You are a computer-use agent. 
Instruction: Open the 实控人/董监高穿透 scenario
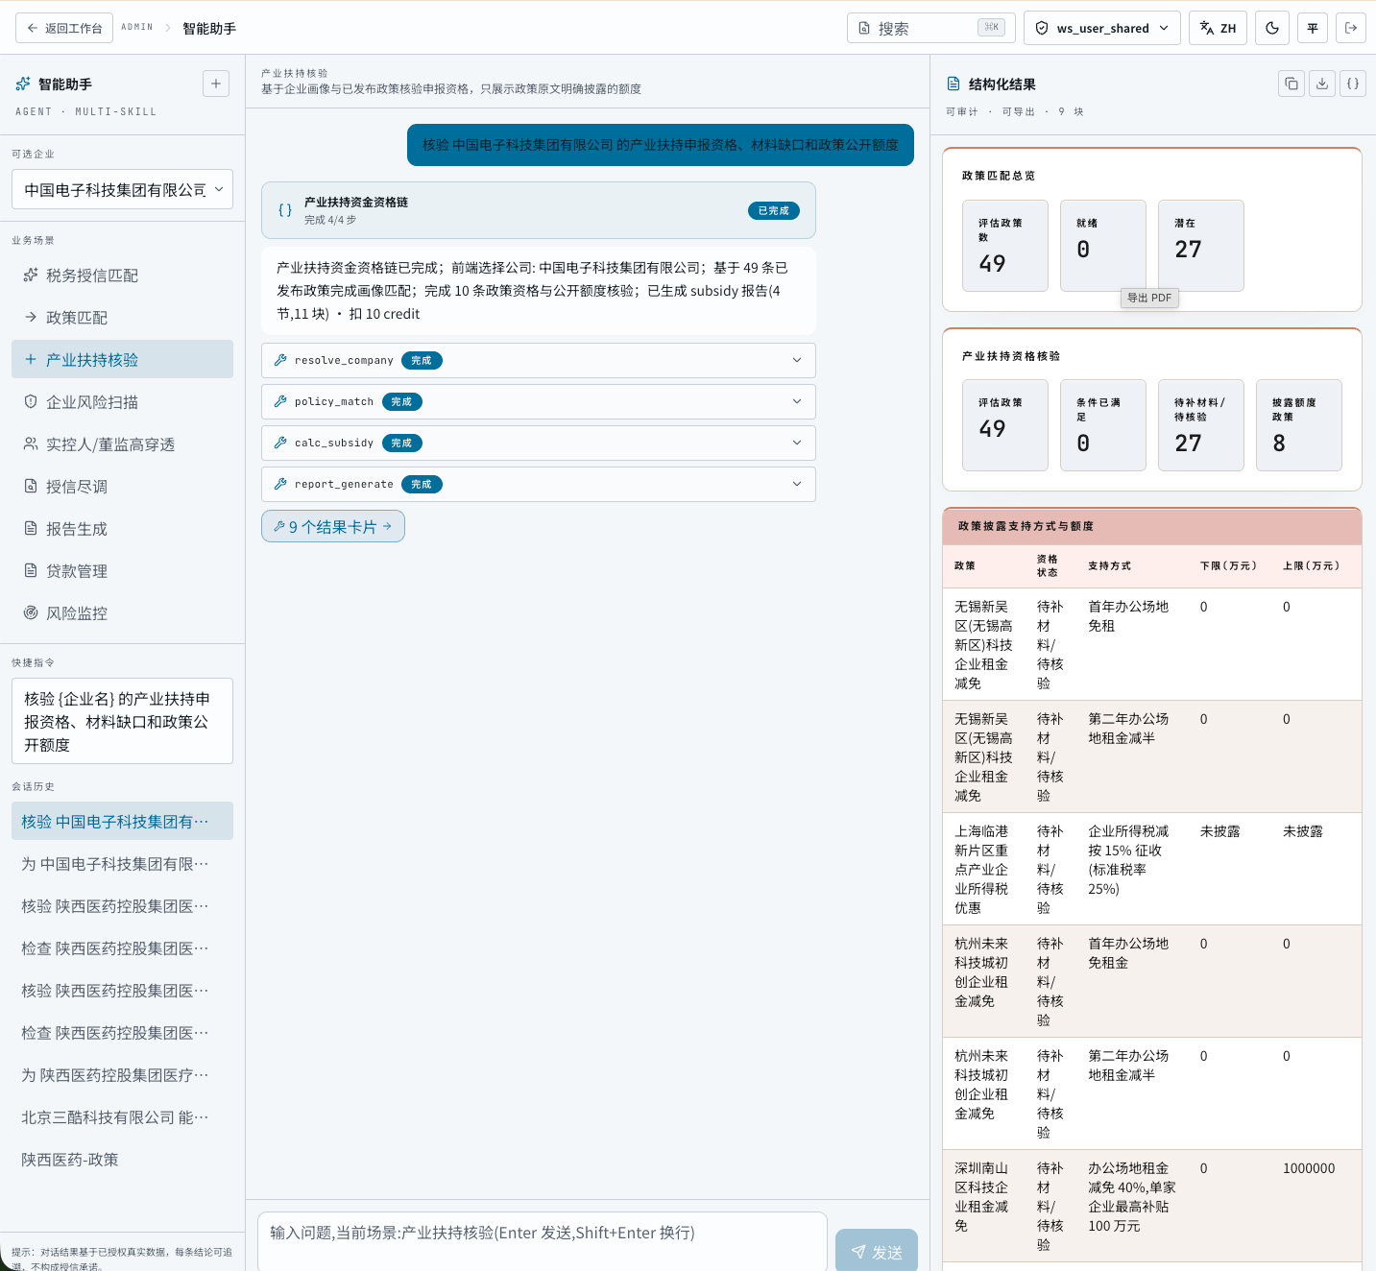(x=123, y=444)
